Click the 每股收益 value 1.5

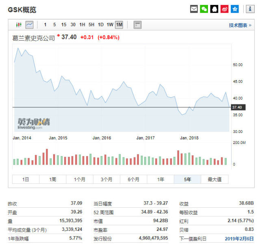251,212
